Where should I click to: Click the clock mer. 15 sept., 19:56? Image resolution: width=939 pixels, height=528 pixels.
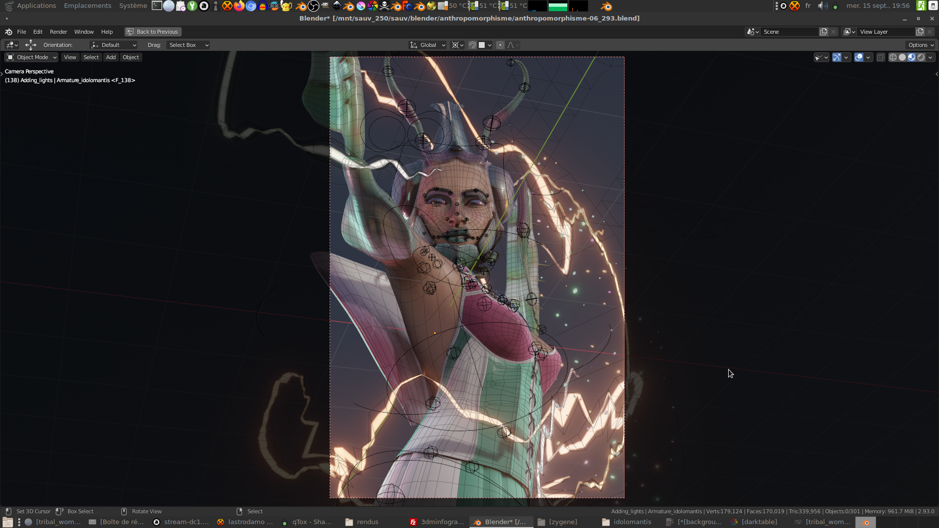point(878,6)
